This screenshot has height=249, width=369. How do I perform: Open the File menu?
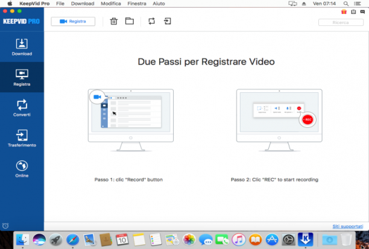pyautogui.click(x=60, y=4)
